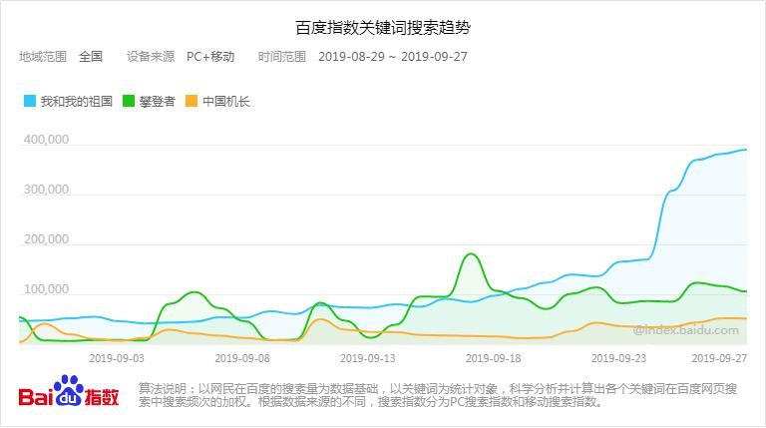Pick the 2019-09-18 date marker
The image size is (766, 428).
click(x=494, y=356)
